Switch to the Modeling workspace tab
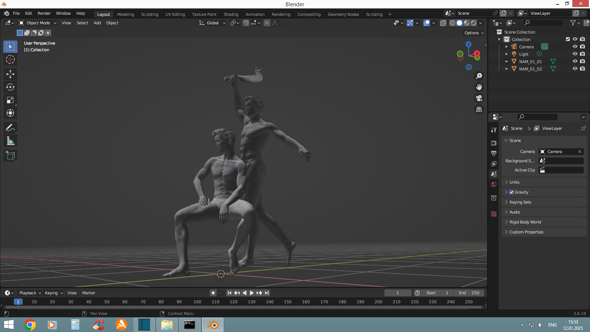The image size is (590, 332). 126,14
